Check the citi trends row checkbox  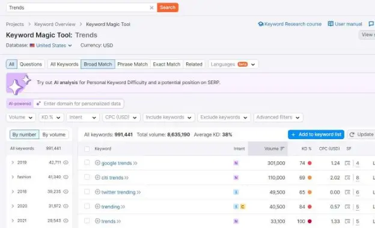tap(87, 177)
